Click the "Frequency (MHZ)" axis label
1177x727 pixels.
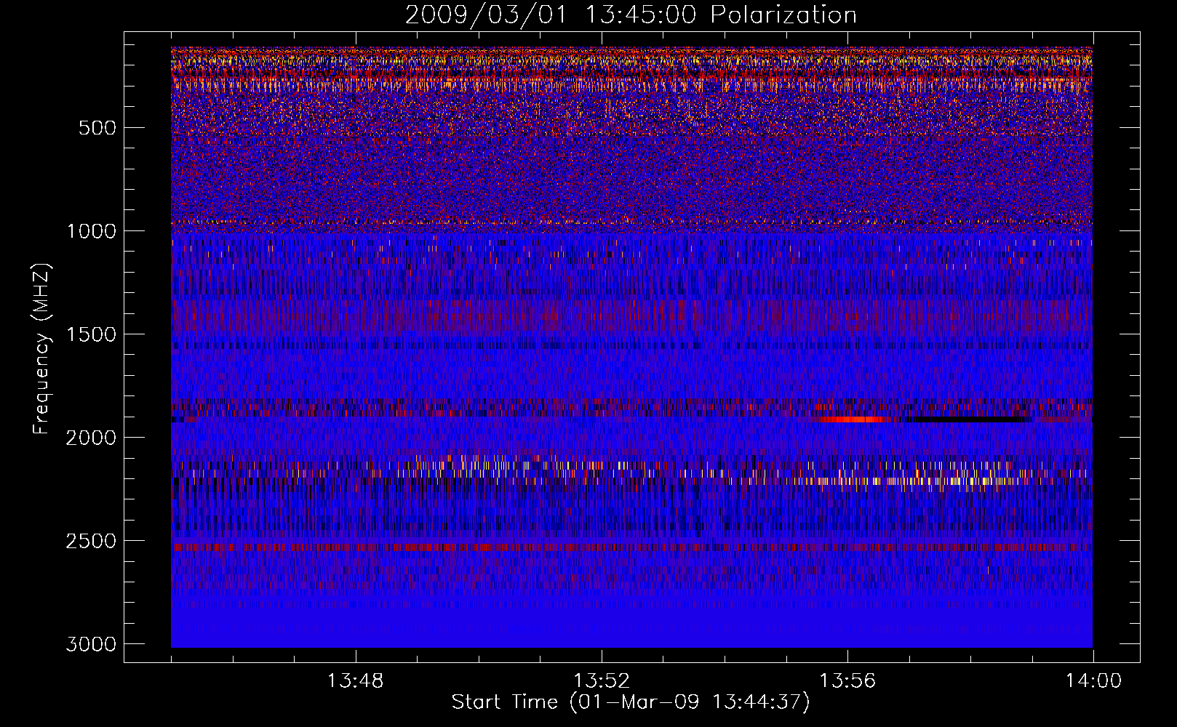click(x=41, y=349)
